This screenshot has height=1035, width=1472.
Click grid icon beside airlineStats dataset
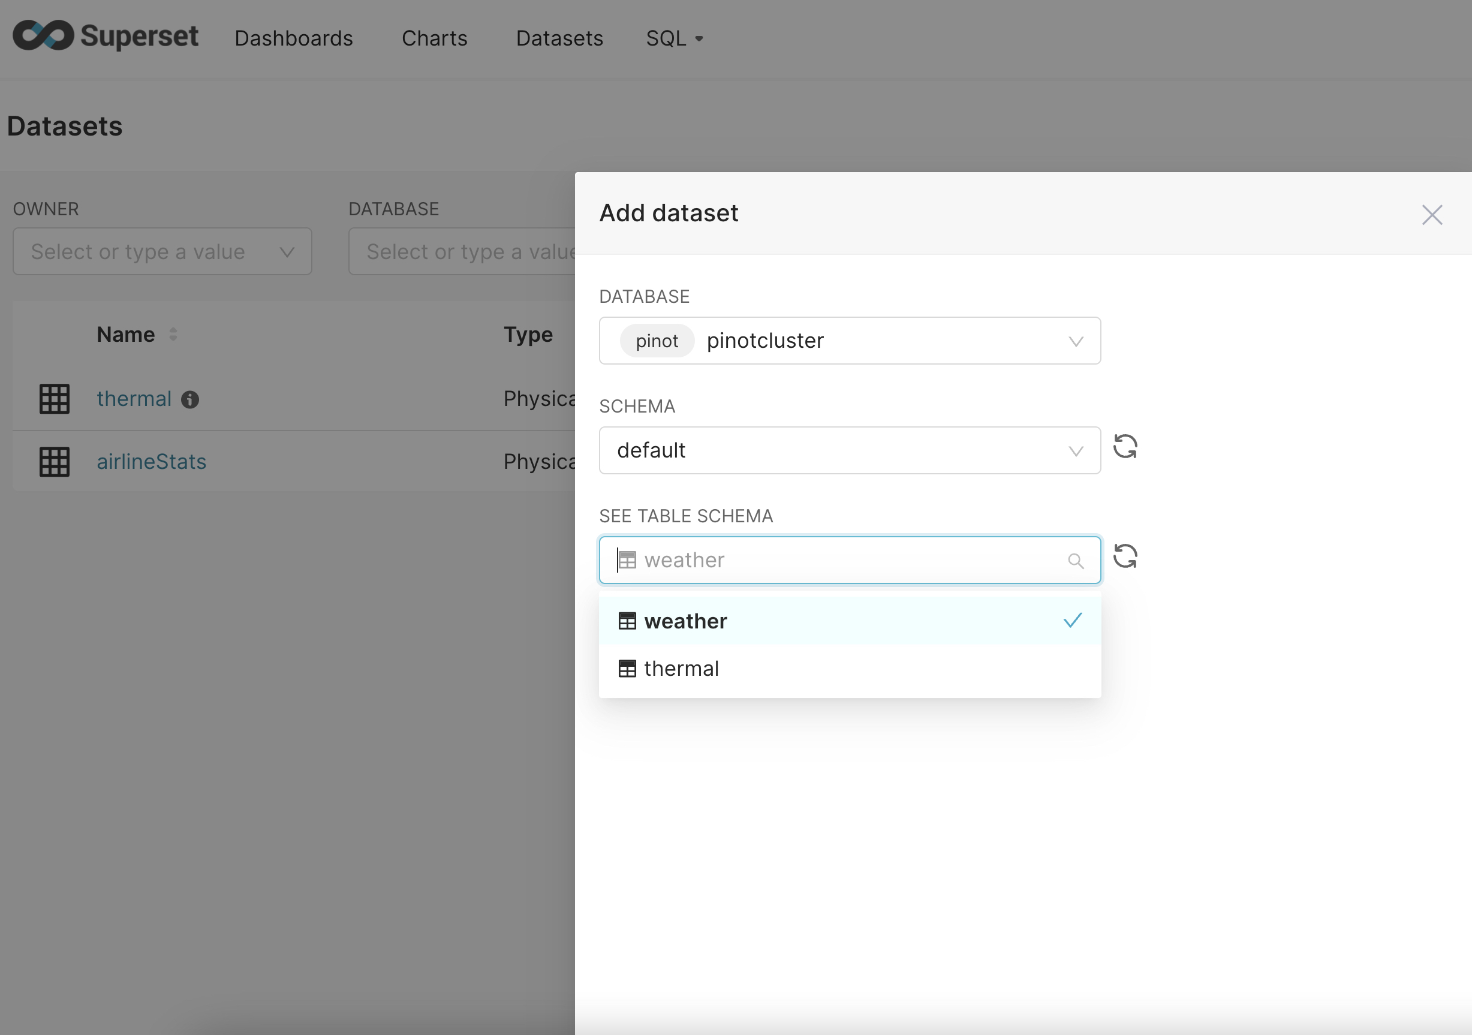(x=55, y=462)
